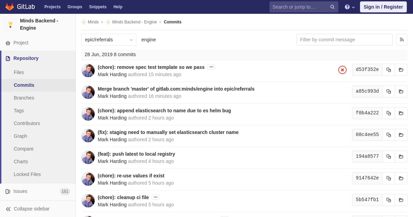Browse files at commit 194a8577
This screenshot has height=217, width=413.
click(x=401, y=156)
